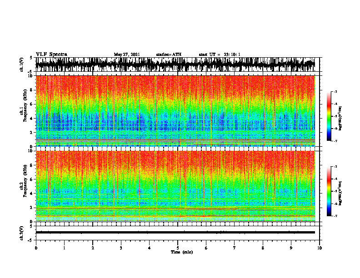Click time axis tick label "7"
Screen dimensions: 360x278
(x=235, y=248)
